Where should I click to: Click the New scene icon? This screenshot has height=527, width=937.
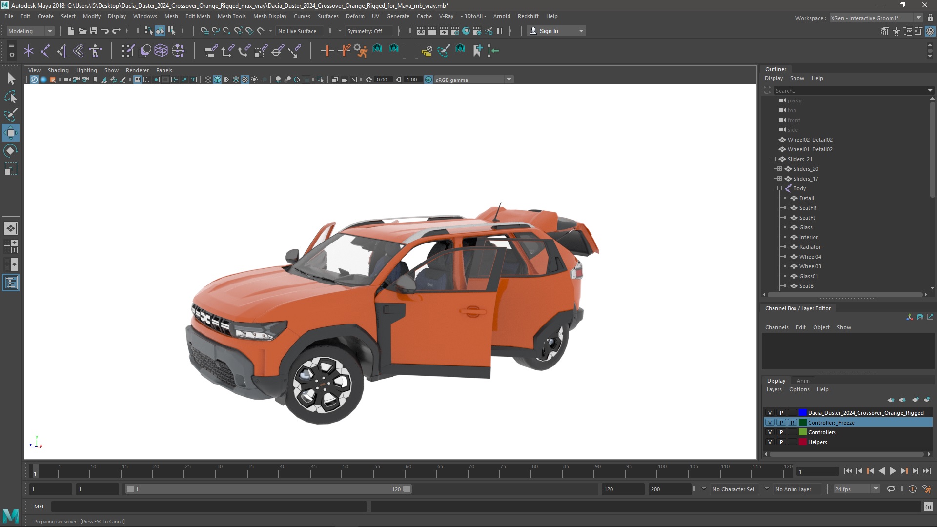pos(71,31)
